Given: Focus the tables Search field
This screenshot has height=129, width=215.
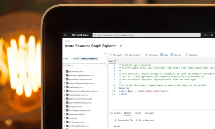Looking at the screenshot, I should (85, 65).
